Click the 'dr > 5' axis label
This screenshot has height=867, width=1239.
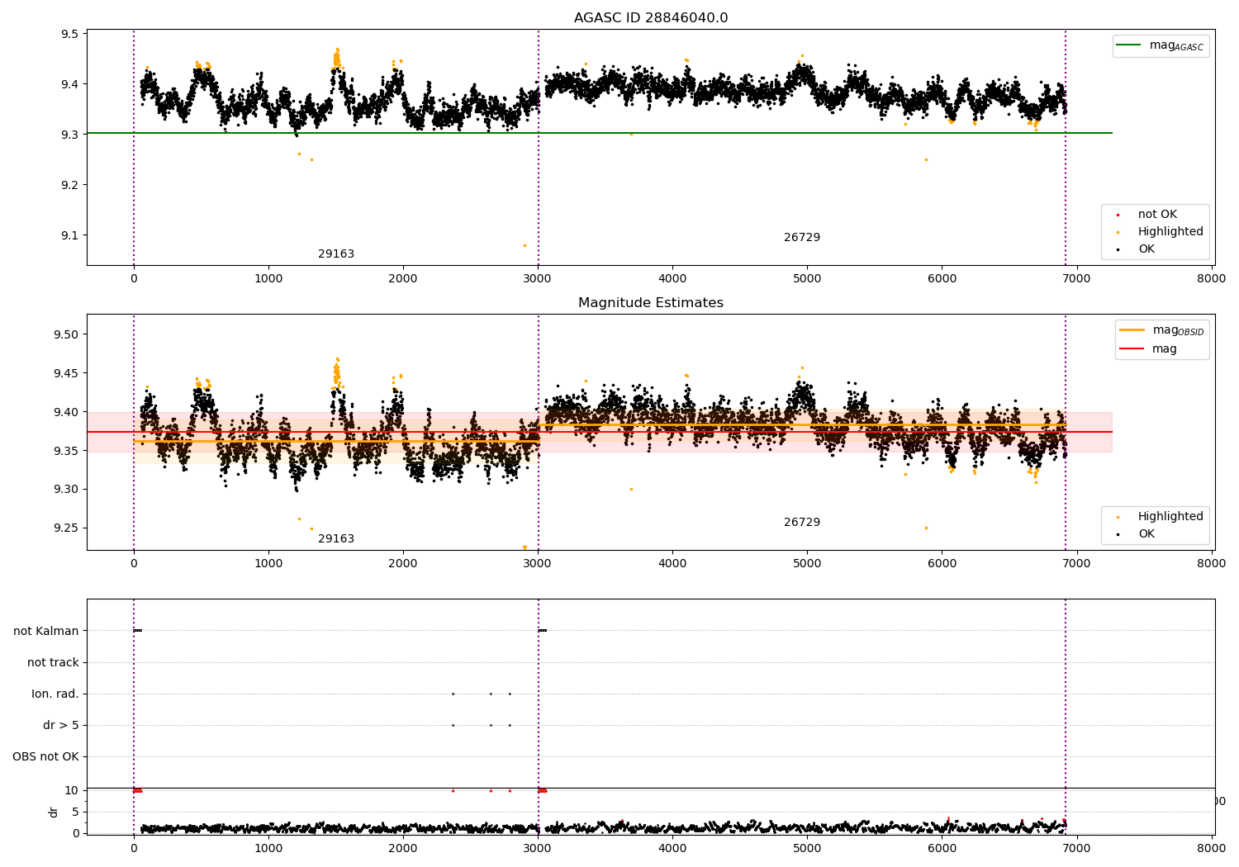coord(61,726)
